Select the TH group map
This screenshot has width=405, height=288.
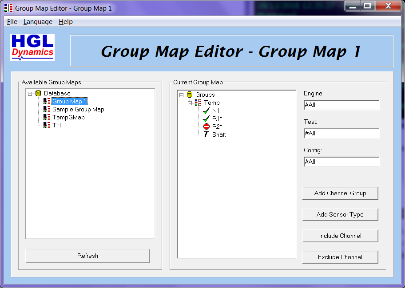coord(56,126)
